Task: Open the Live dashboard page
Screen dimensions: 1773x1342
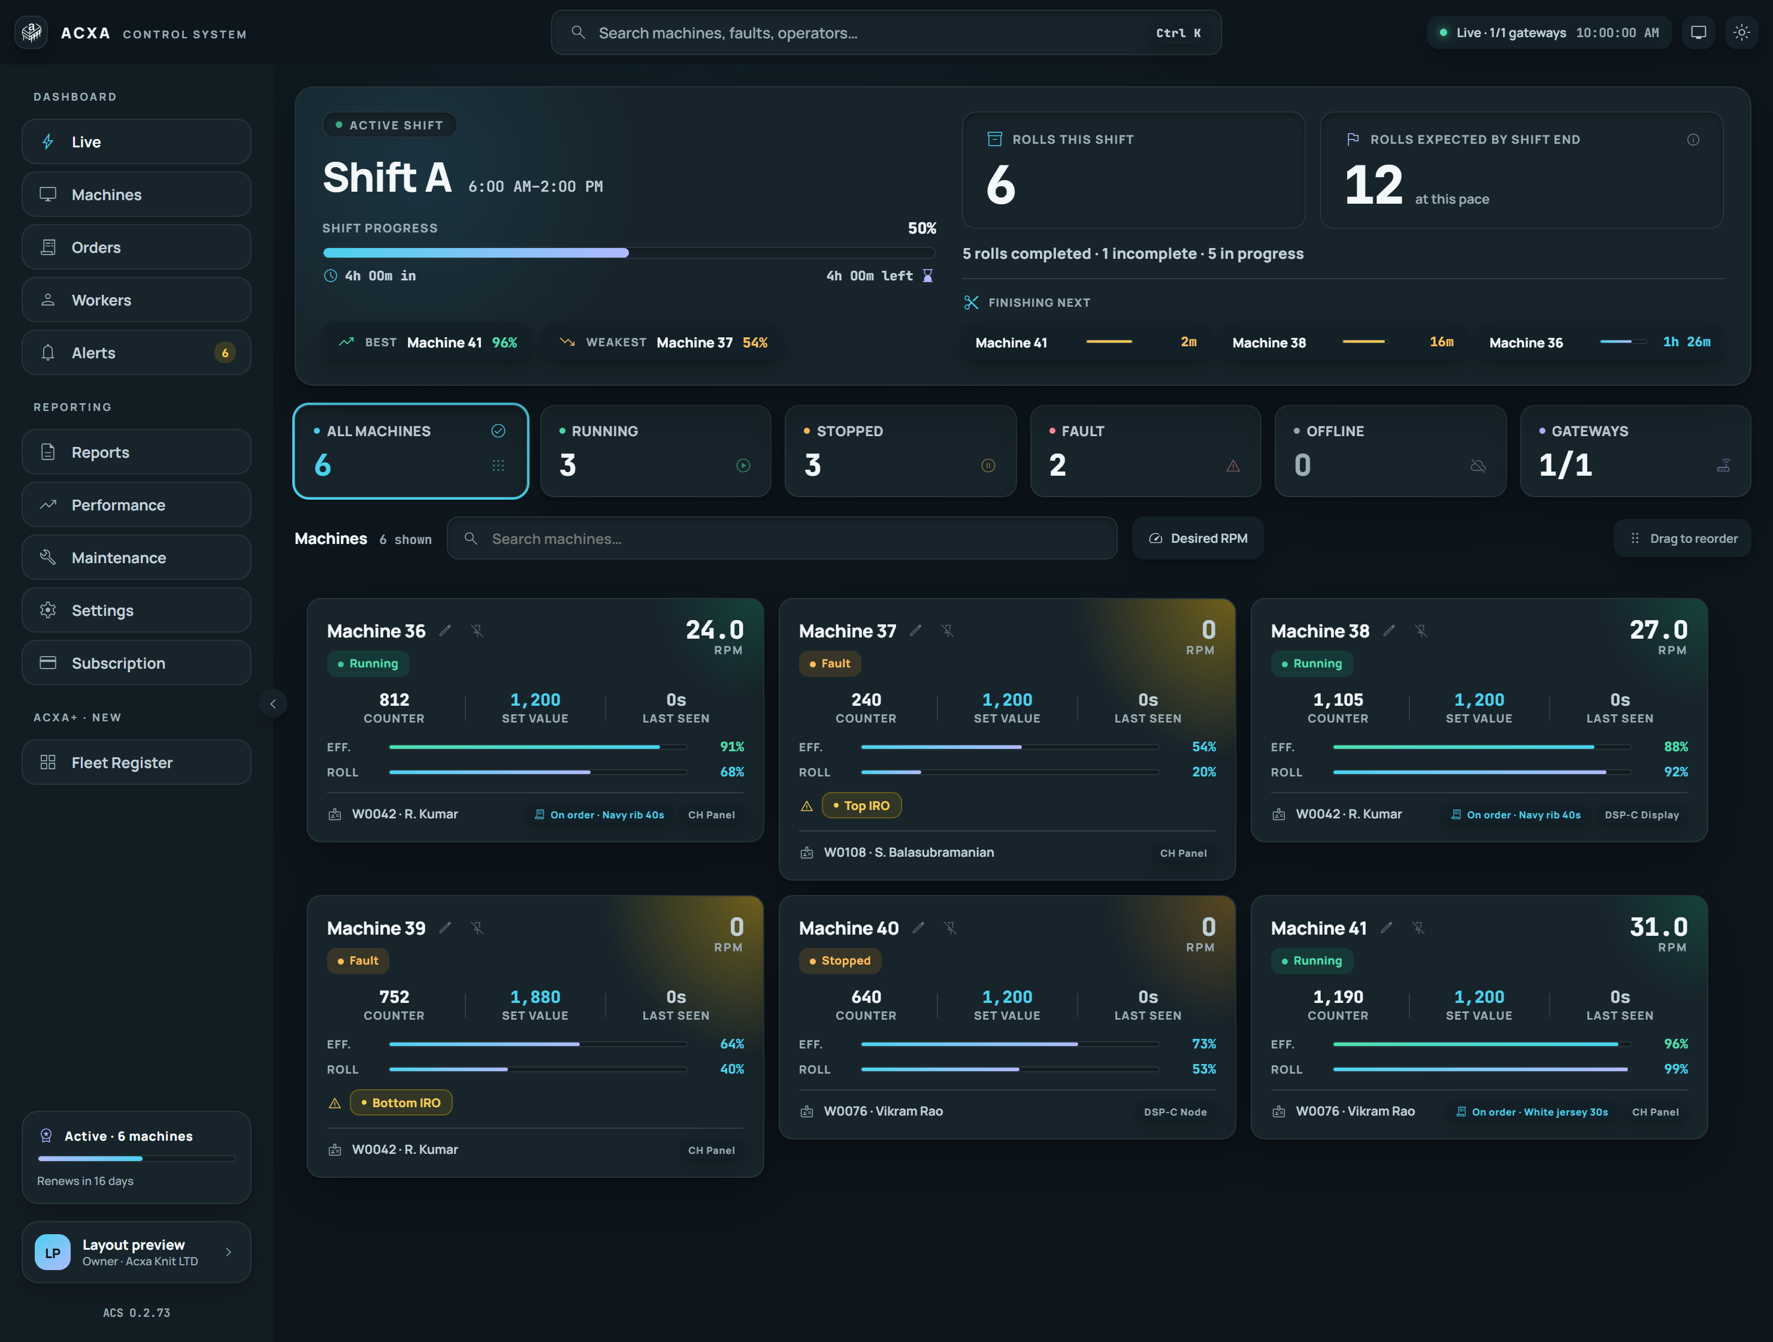Action: click(x=136, y=142)
